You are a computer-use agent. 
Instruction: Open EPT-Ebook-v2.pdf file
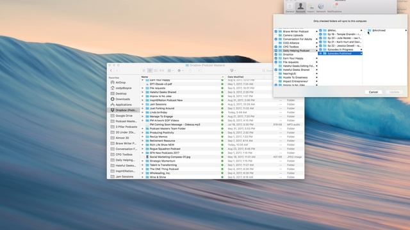[161, 84]
